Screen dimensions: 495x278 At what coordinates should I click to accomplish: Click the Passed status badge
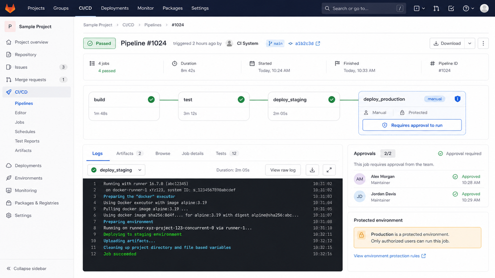(x=100, y=43)
